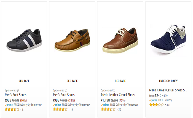Viewport: 193px width, 118px height.
Task: Click the Sponsored info icon on leather casual shoes
Action: click(x=114, y=90)
